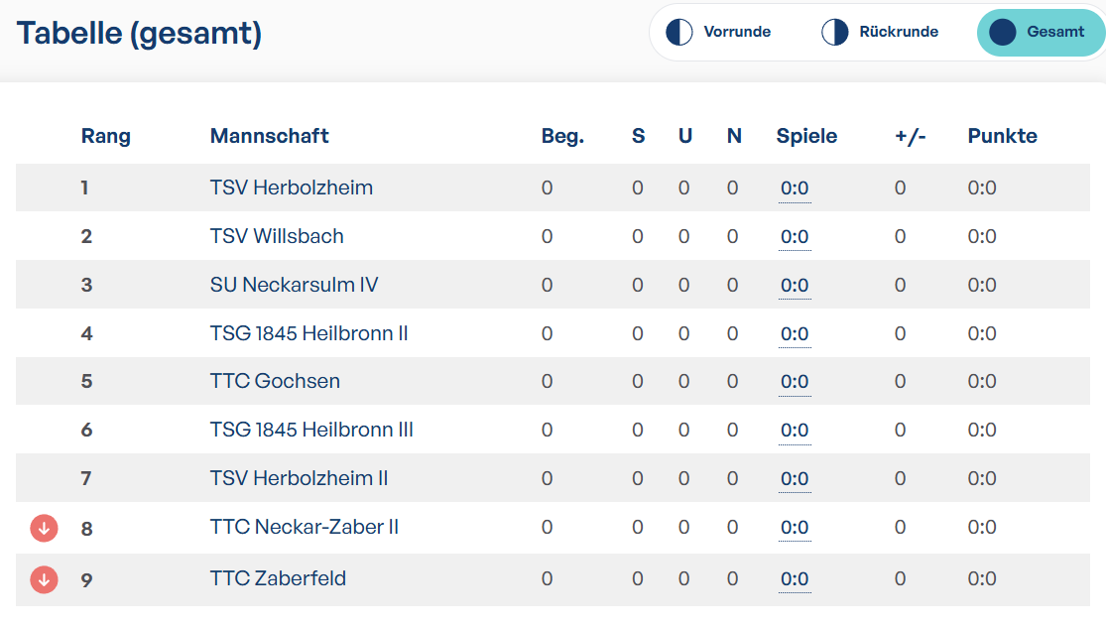The width and height of the screenshot is (1106, 624).
Task: Click the Vorrunde half-circle icon
Action: tap(679, 33)
